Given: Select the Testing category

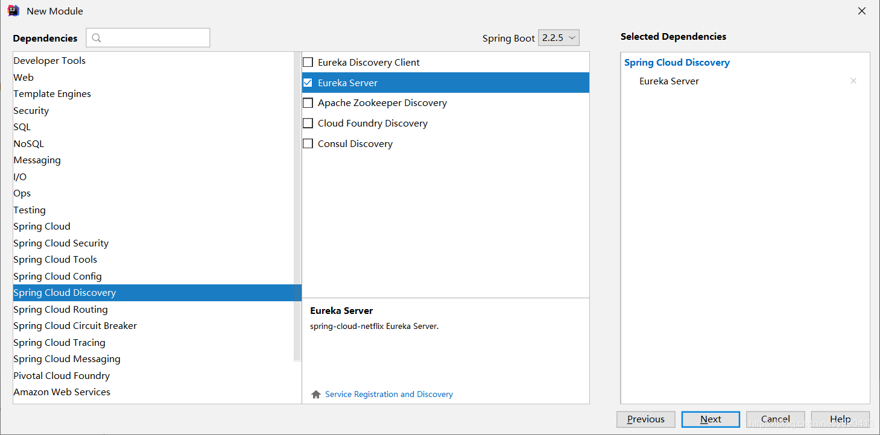Looking at the screenshot, I should point(153,210).
